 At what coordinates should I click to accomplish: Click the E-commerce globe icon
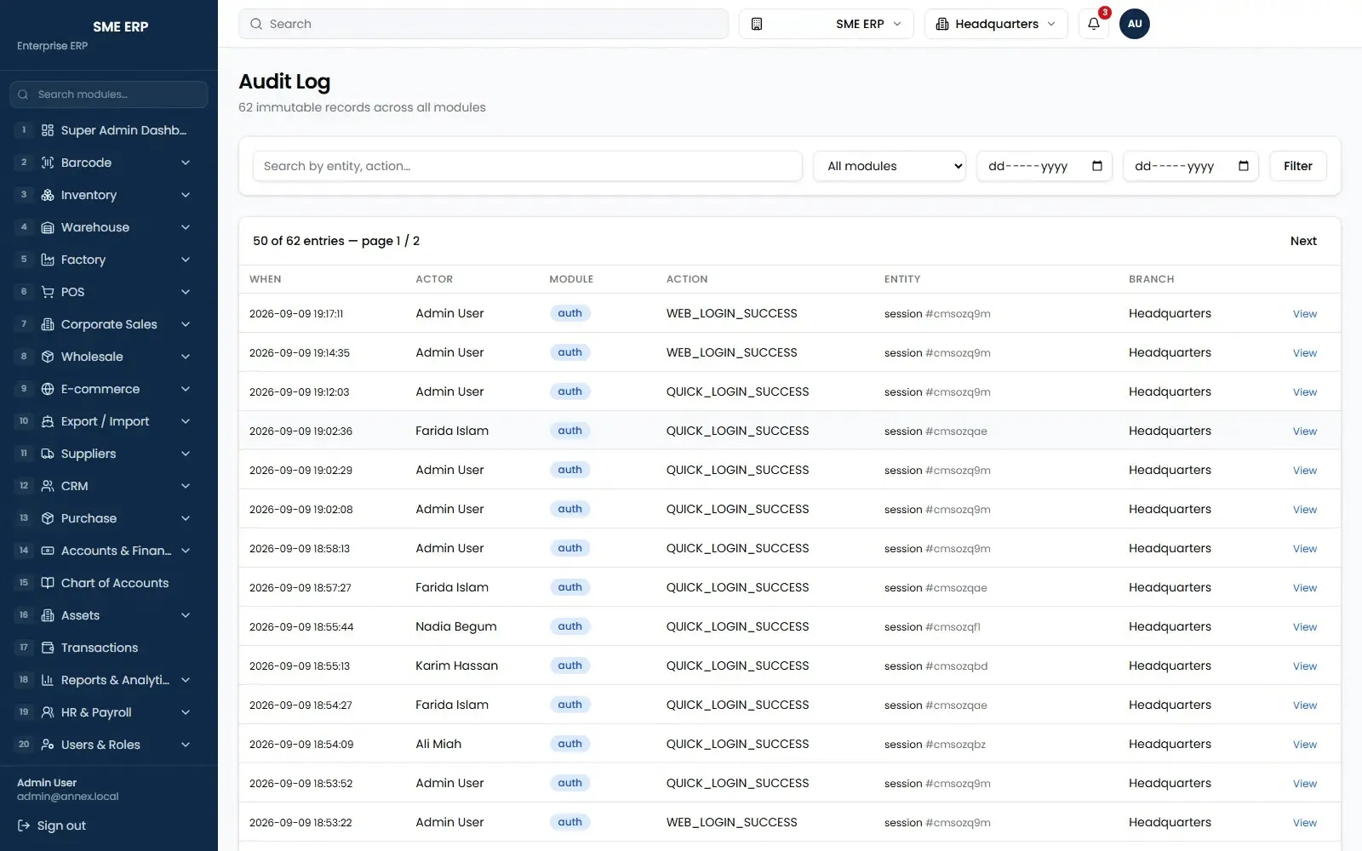click(48, 389)
